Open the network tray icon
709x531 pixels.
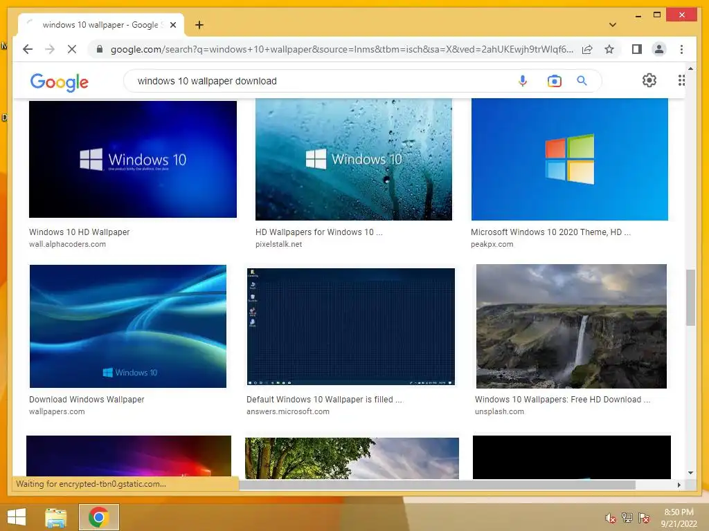click(x=627, y=517)
